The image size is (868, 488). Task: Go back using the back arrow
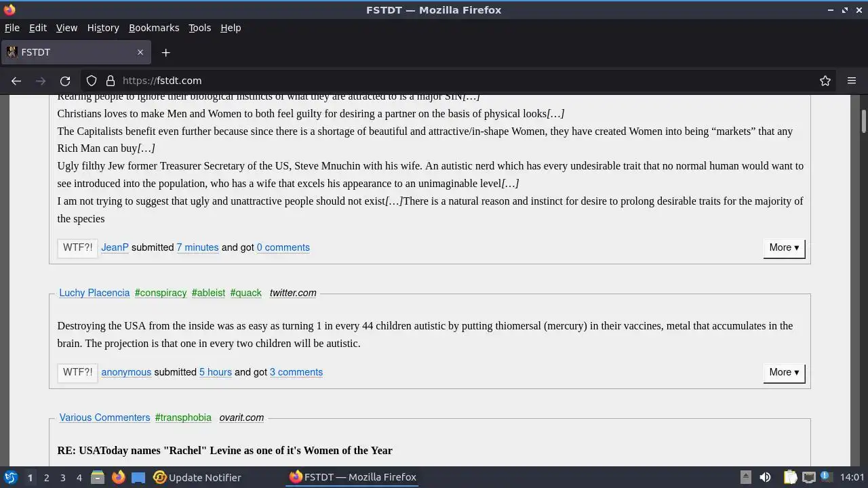pos(16,81)
